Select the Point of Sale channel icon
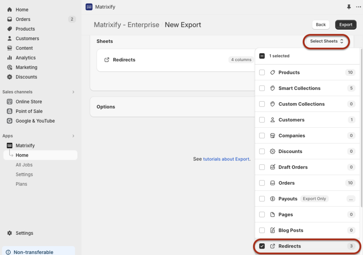 [10, 111]
